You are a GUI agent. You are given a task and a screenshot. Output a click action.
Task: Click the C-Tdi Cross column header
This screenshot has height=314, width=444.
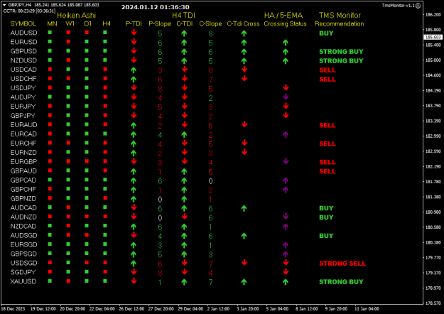tap(243, 23)
